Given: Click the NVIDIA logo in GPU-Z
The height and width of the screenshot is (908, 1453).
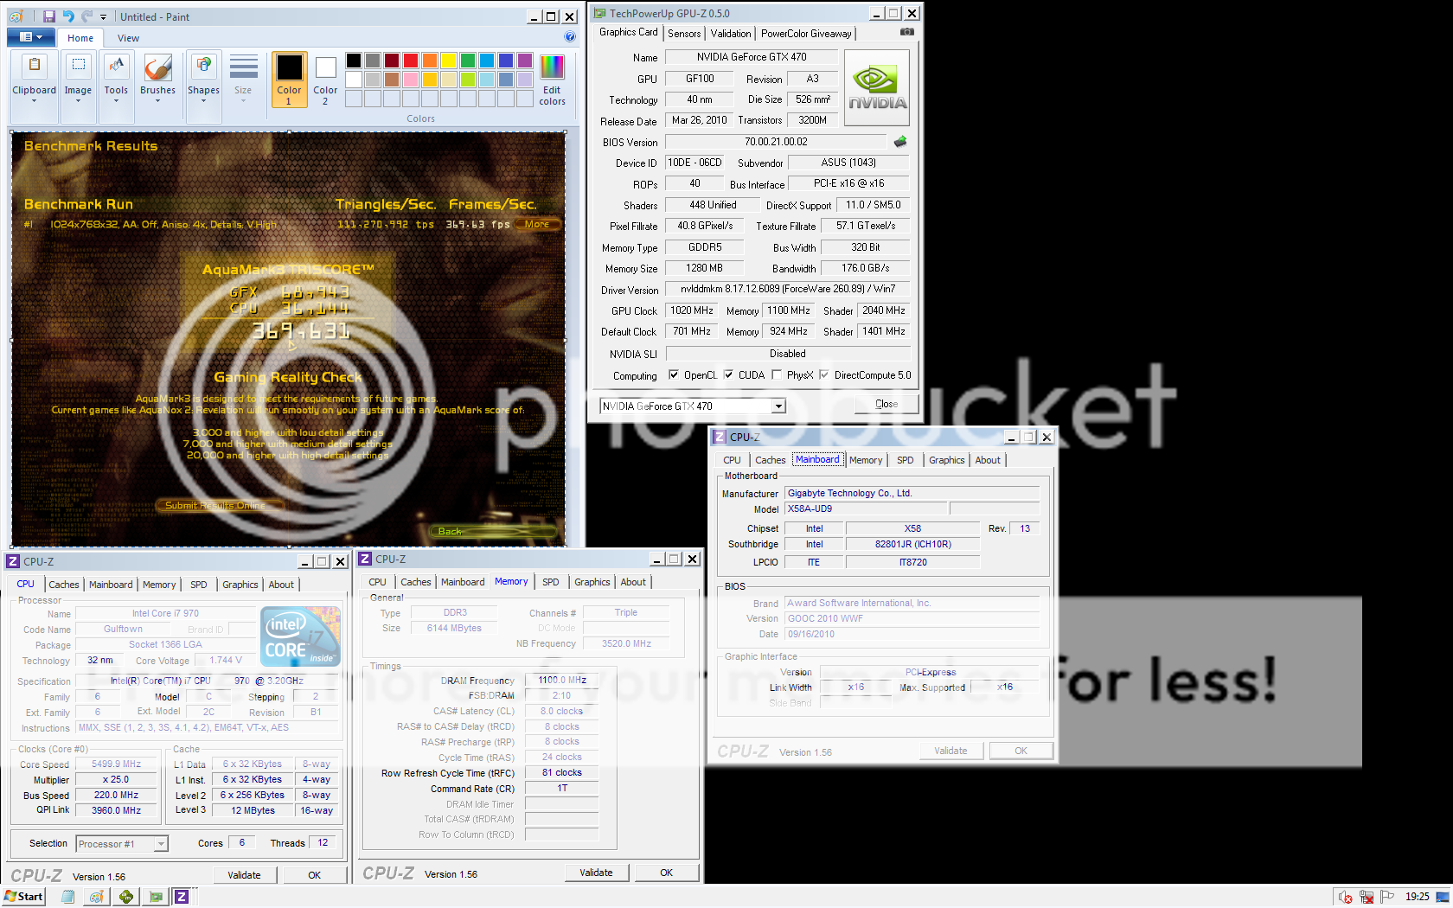Looking at the screenshot, I should [x=877, y=87].
